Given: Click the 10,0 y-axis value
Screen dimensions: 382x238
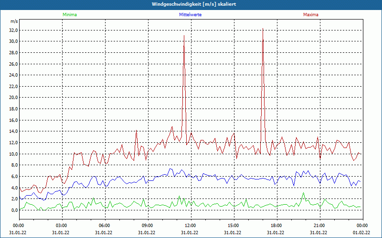Looking at the screenshot, I should click(x=13, y=154).
